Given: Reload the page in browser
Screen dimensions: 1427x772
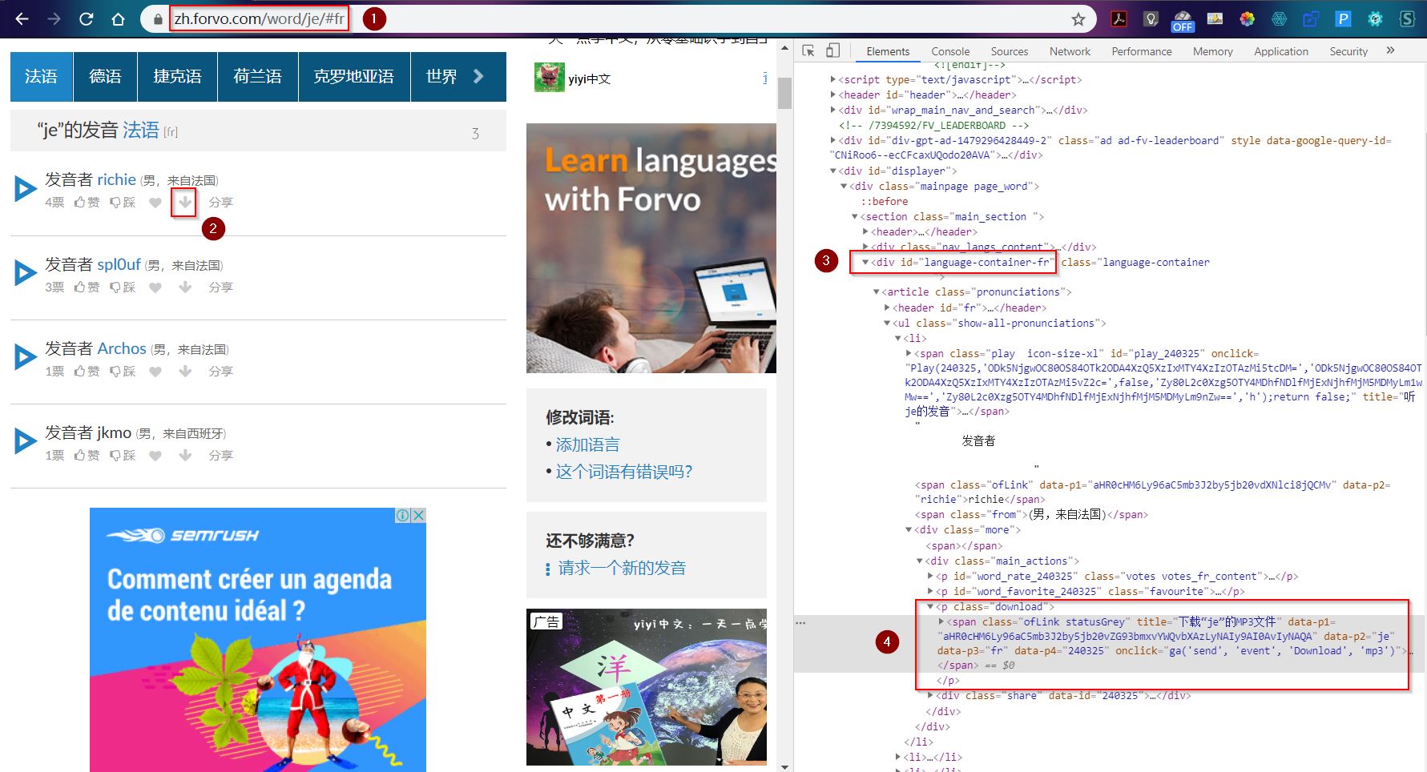Looking at the screenshot, I should point(86,19).
